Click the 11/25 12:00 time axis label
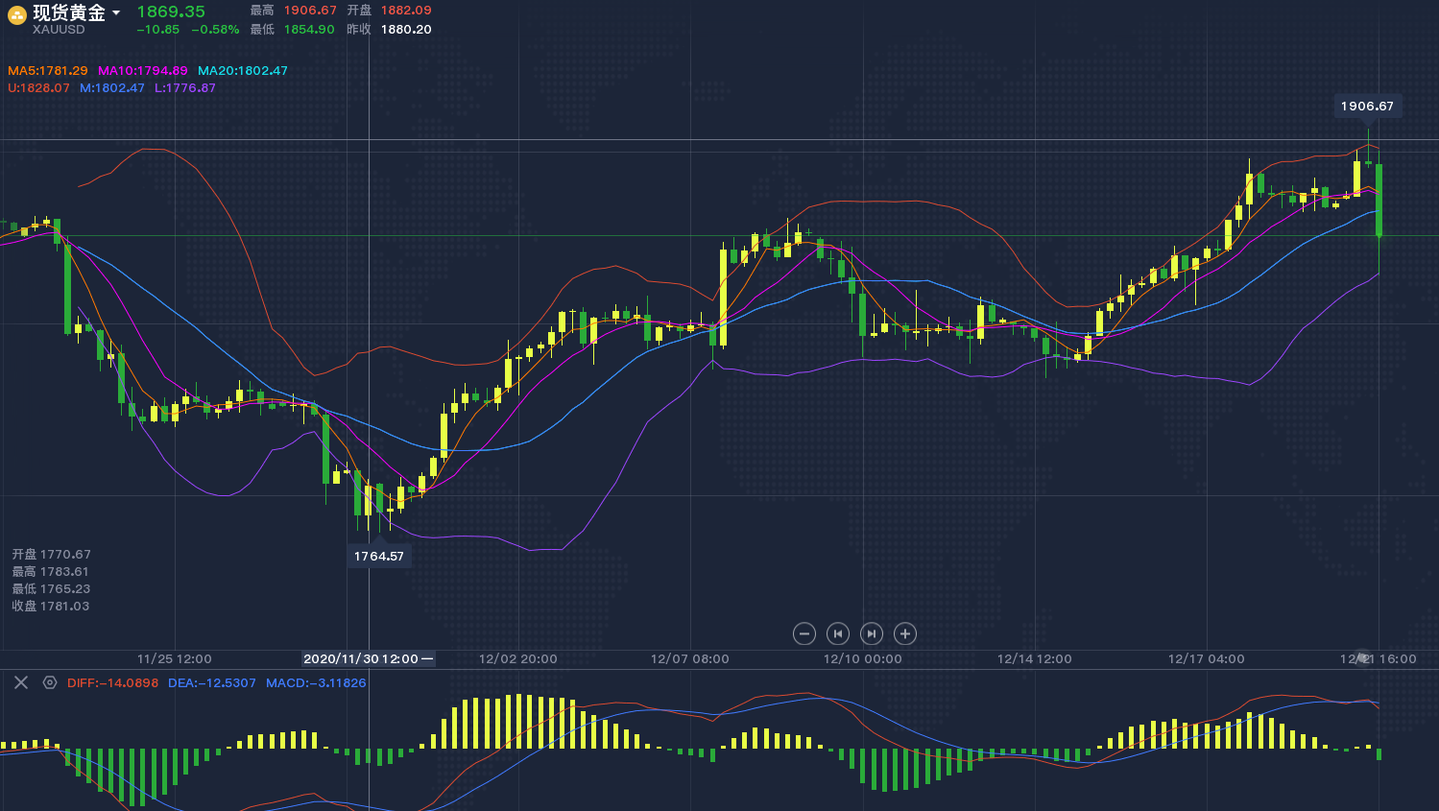The height and width of the screenshot is (811, 1439). tap(175, 659)
